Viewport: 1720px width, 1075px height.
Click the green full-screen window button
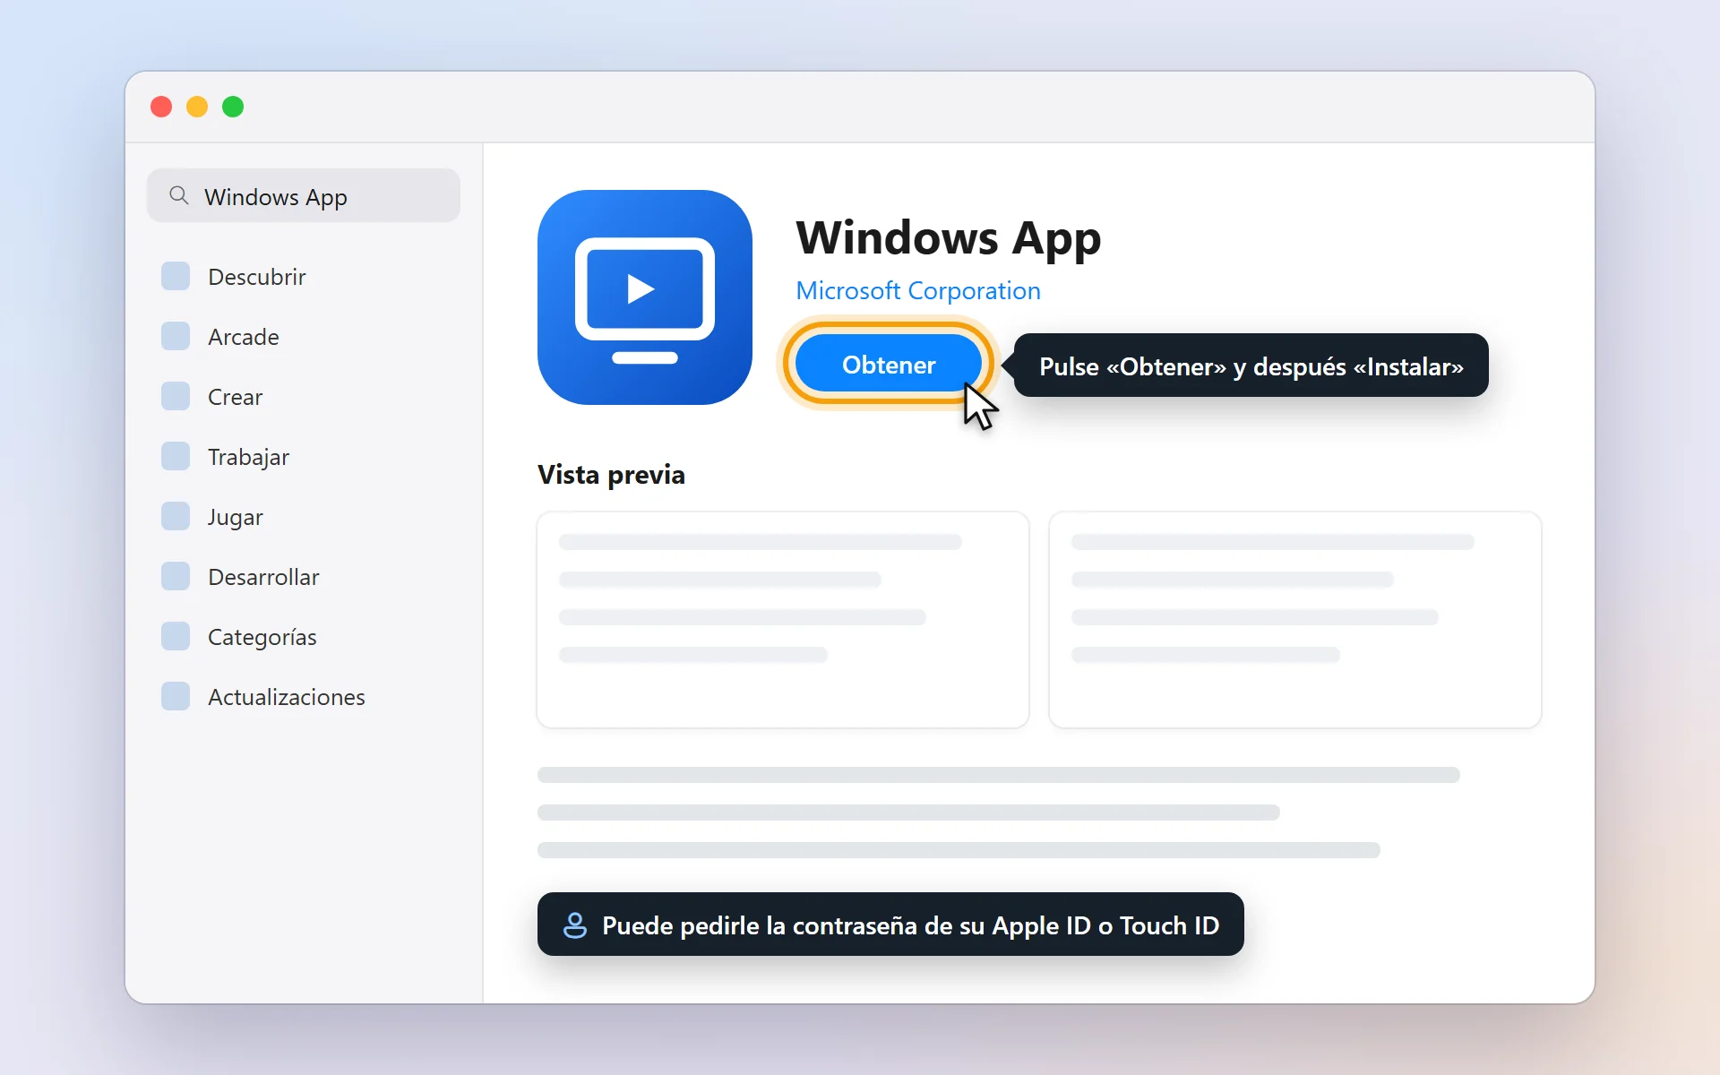tap(233, 107)
